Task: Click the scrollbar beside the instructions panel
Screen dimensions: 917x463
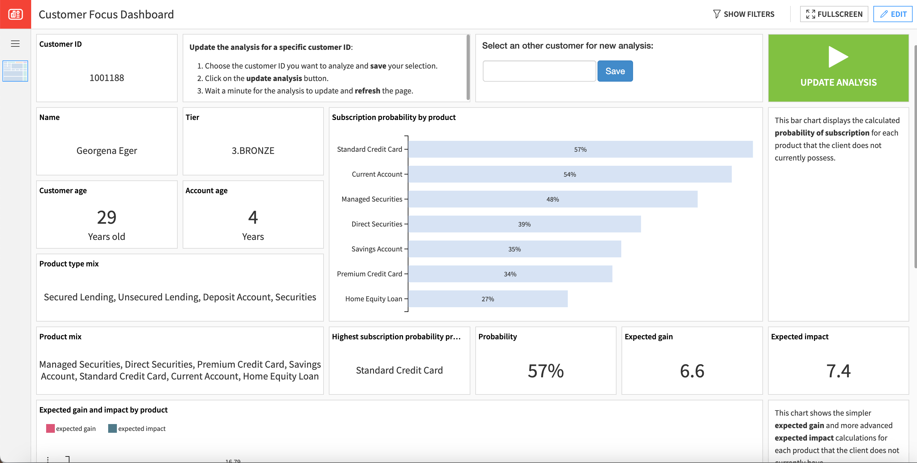Action: [x=468, y=68]
